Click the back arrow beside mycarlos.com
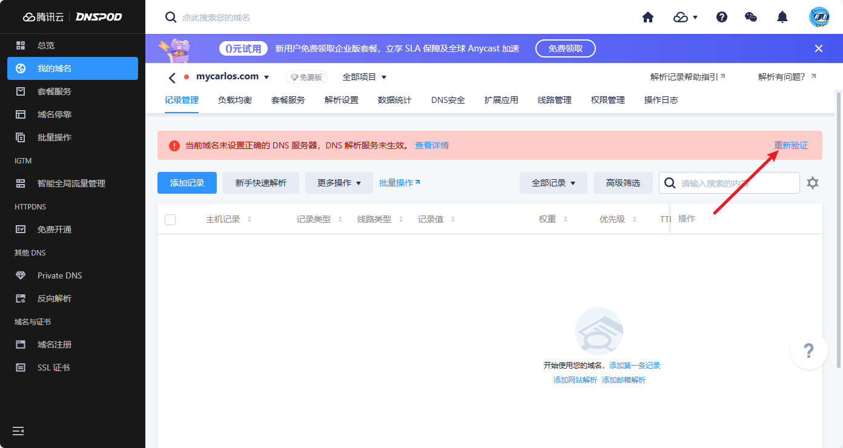The width and height of the screenshot is (843, 448). click(172, 78)
